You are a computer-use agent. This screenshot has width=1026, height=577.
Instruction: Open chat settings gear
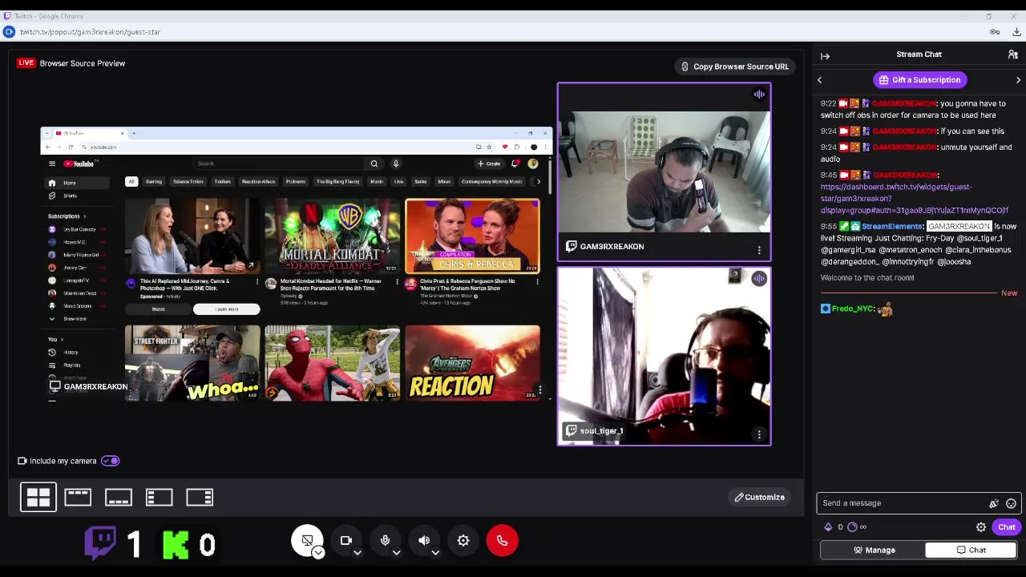tap(981, 527)
